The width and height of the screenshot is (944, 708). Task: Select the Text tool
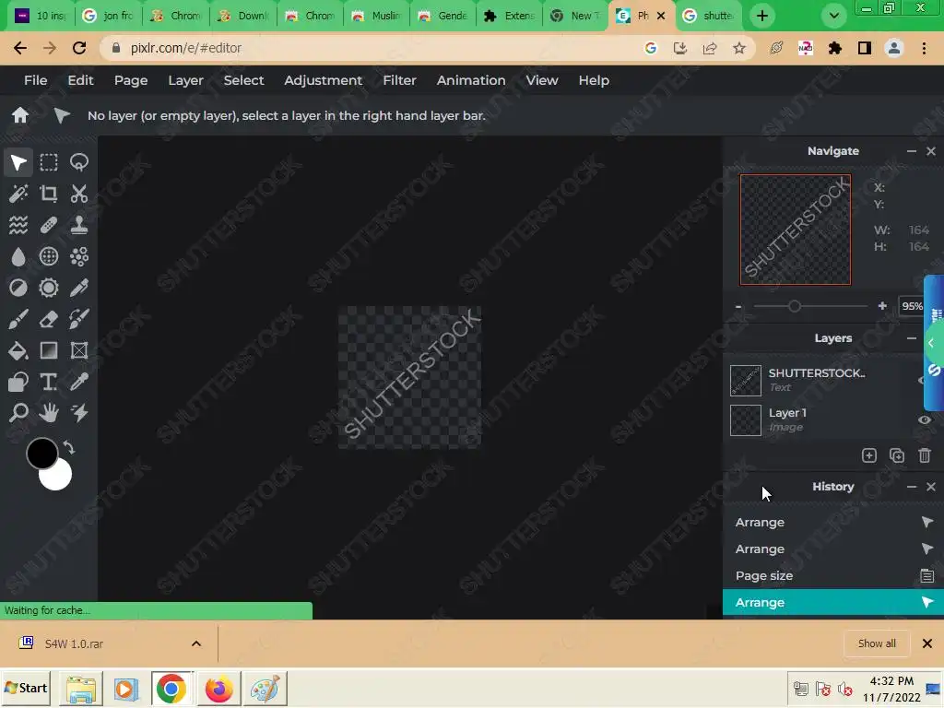49,382
